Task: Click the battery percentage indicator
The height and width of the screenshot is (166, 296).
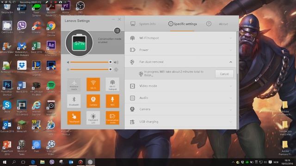Action: click(79, 43)
